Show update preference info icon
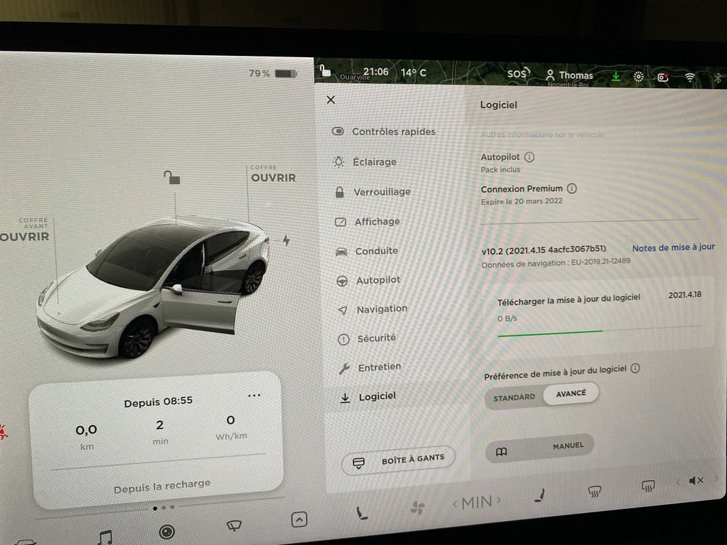 635,369
